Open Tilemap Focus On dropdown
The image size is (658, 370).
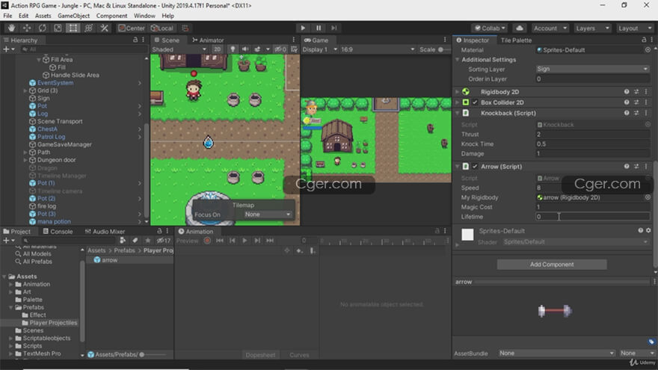click(x=268, y=215)
